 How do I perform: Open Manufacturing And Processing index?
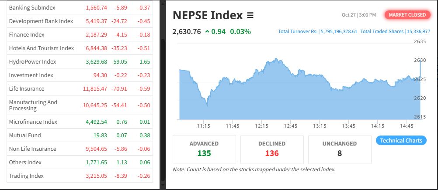tap(80, 105)
